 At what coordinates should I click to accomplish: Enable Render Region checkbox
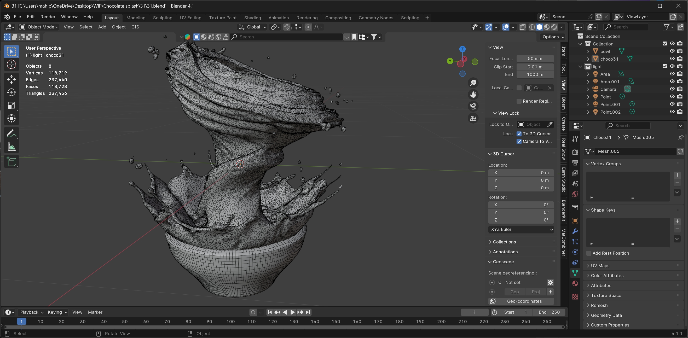tap(519, 101)
